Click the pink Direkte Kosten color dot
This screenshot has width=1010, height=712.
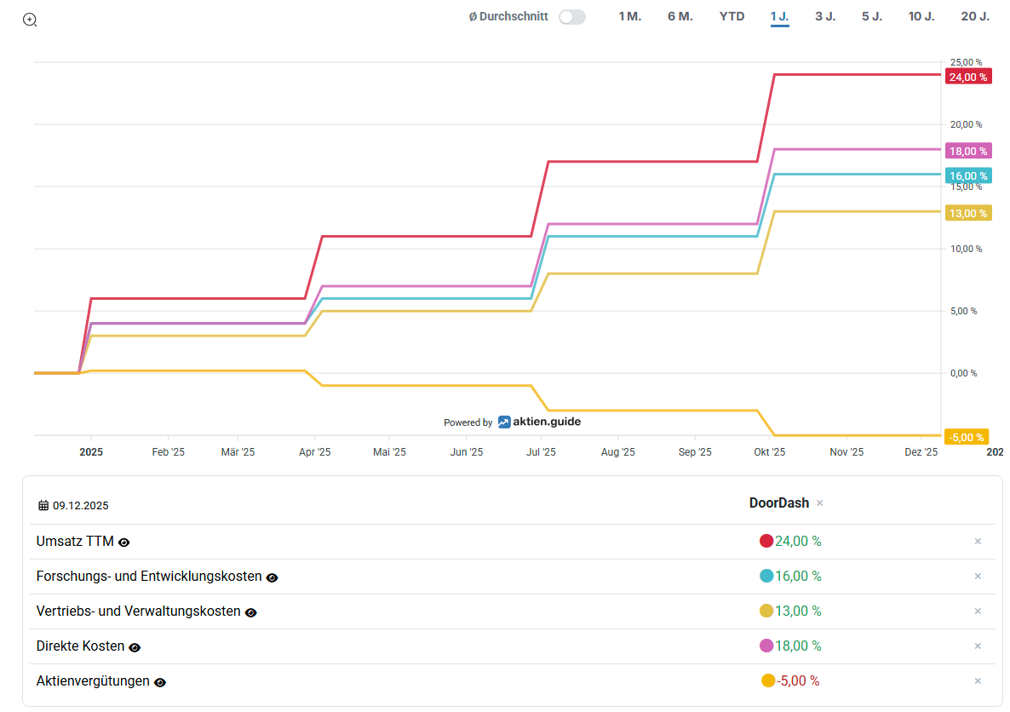pos(766,646)
